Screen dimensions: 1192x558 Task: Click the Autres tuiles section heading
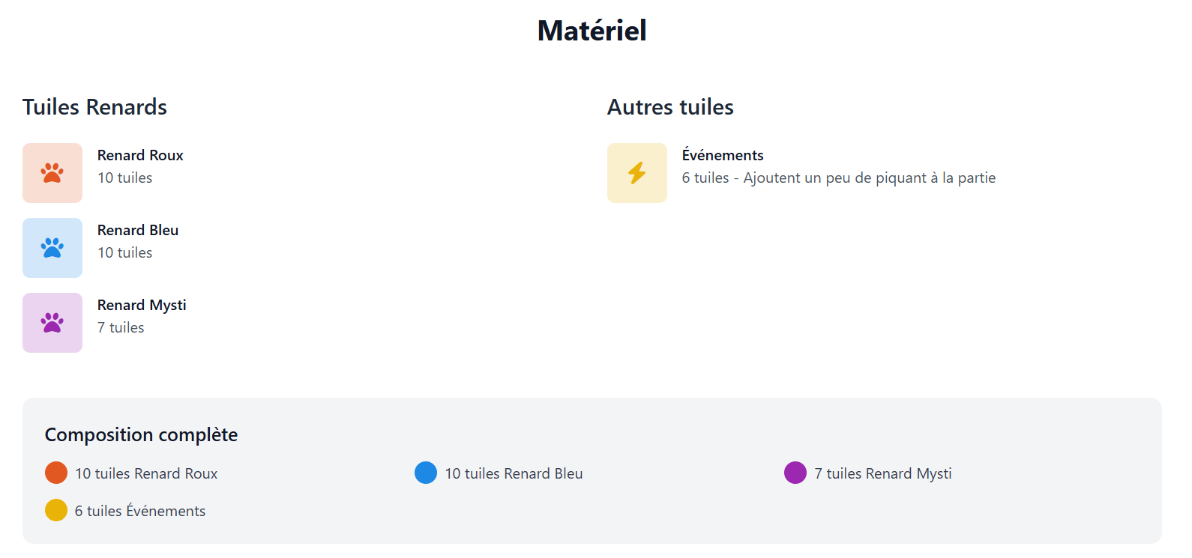pos(670,107)
